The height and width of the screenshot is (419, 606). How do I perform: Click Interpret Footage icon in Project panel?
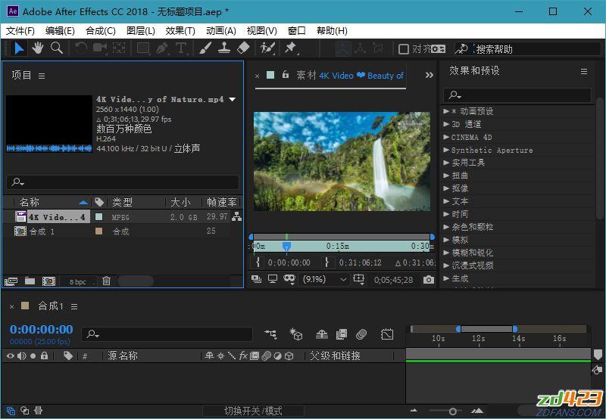[x=11, y=281]
